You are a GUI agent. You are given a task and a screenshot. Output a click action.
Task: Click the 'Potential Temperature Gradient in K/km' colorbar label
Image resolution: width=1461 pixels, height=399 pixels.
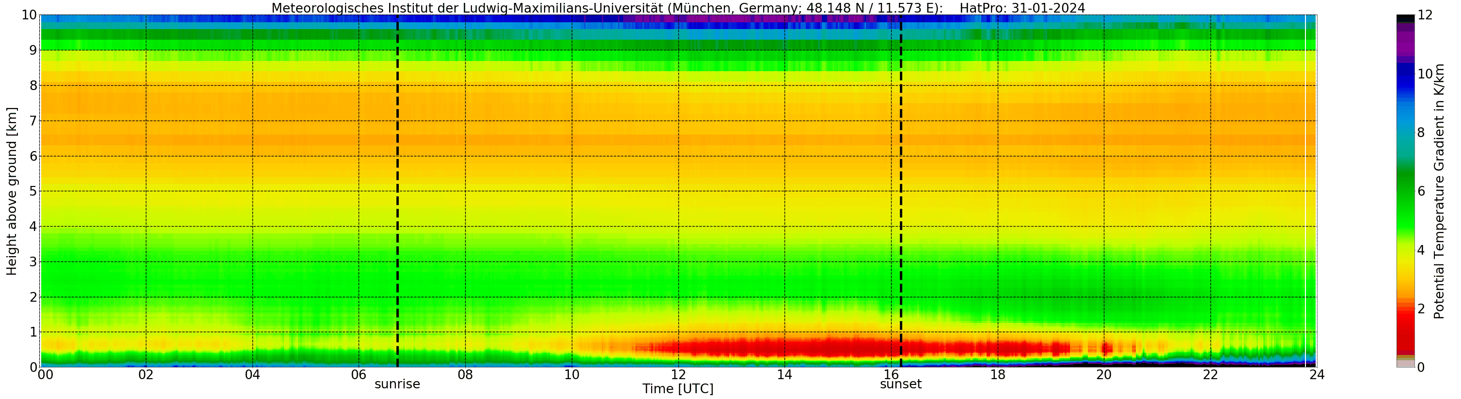tap(1439, 191)
